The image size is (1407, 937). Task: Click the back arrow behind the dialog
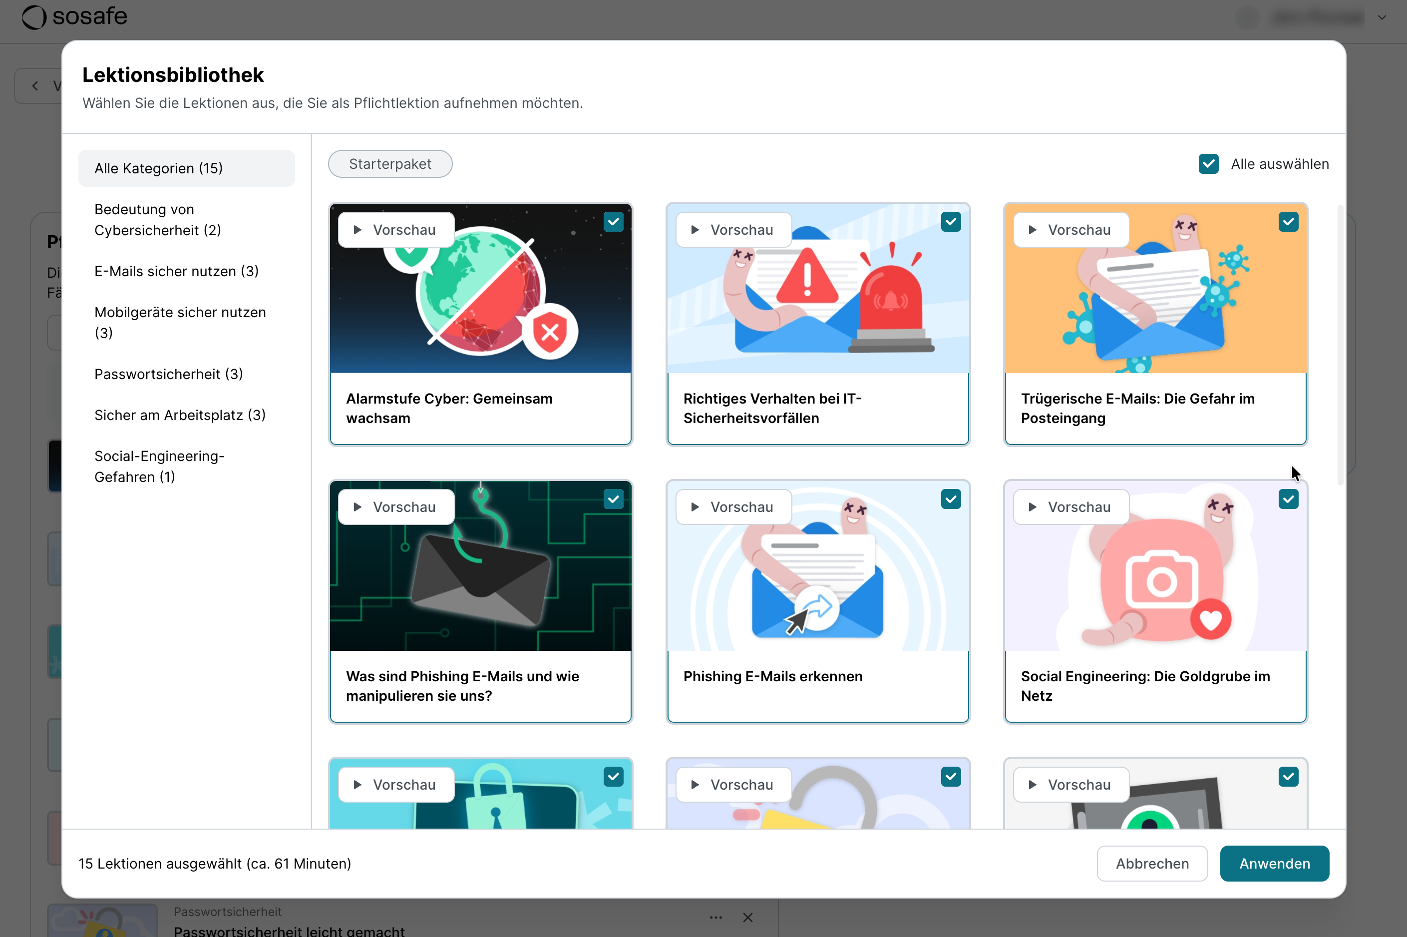pyautogui.click(x=35, y=86)
